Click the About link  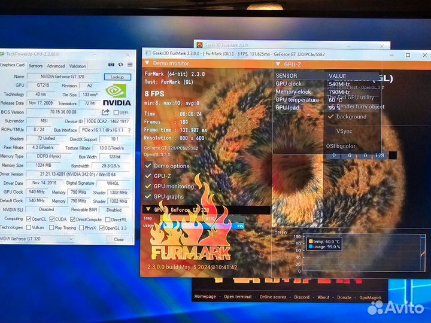323,297
